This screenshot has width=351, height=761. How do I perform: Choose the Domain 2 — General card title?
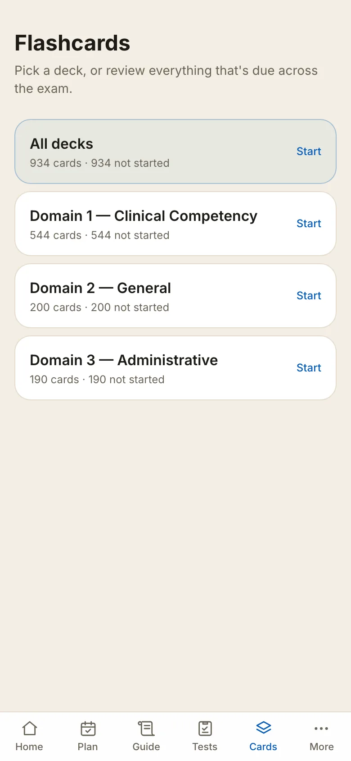click(100, 288)
